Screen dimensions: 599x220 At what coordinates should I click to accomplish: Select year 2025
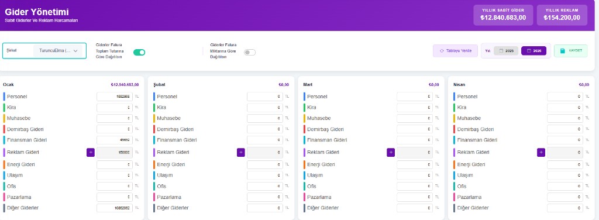click(x=506, y=51)
